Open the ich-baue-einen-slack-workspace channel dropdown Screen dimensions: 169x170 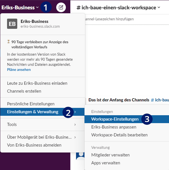coord(118,8)
